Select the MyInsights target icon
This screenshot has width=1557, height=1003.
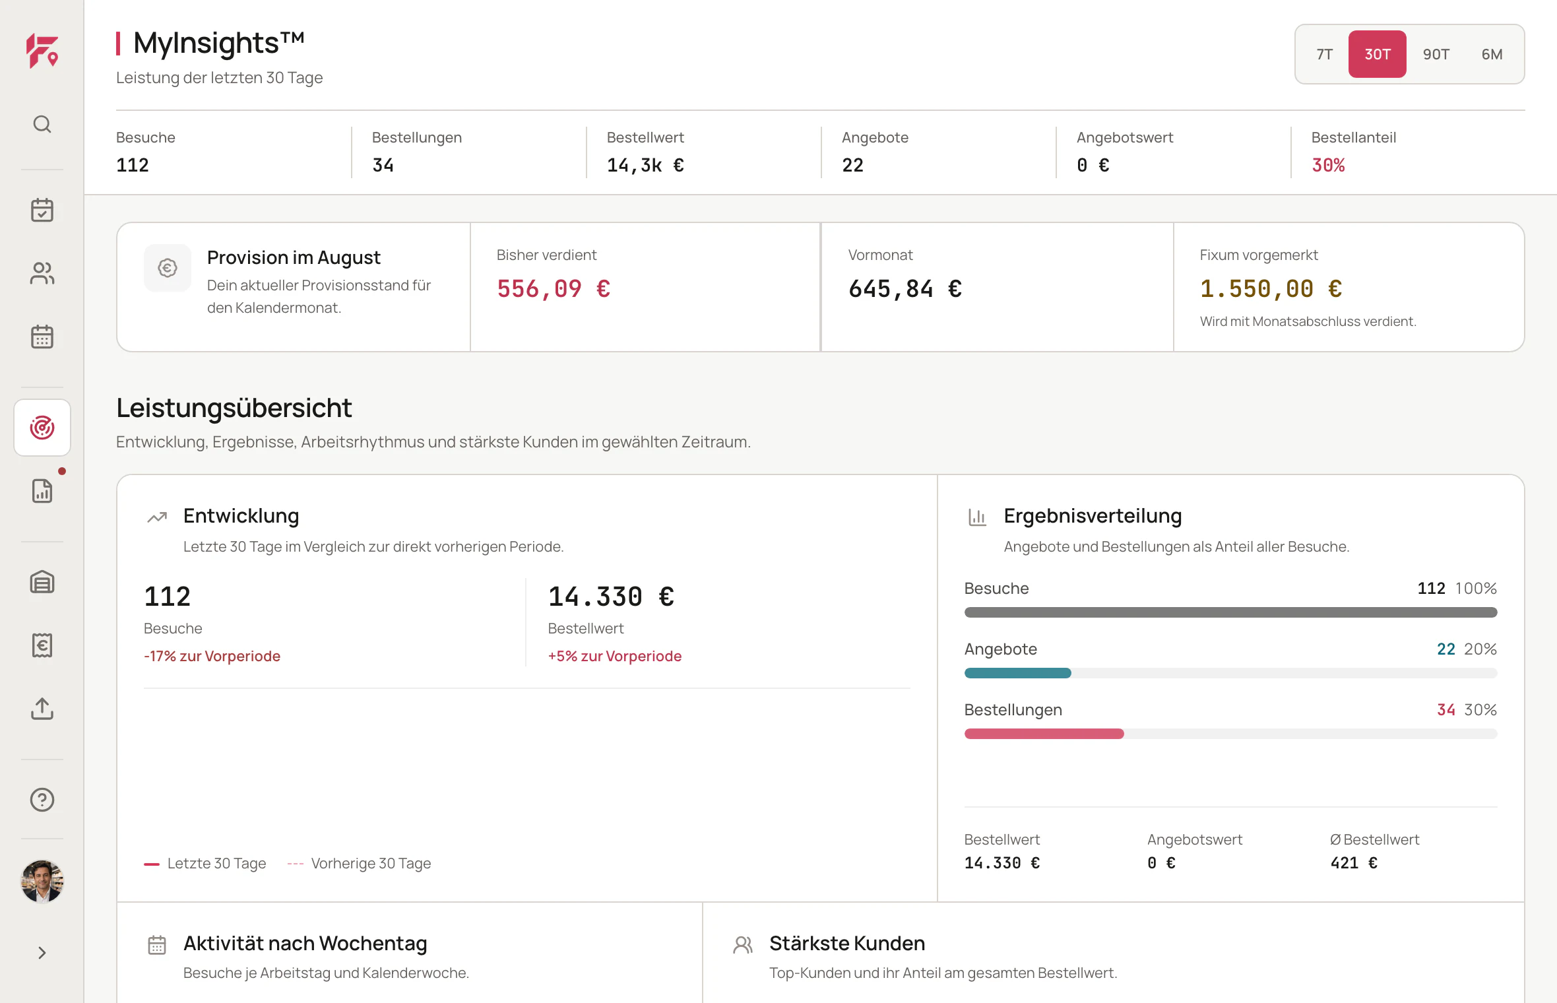click(42, 428)
